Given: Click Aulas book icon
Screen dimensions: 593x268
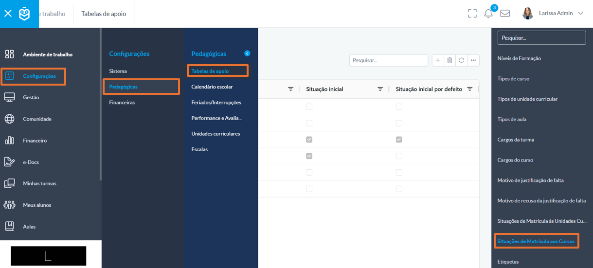Looking at the screenshot, I should coord(9,226).
